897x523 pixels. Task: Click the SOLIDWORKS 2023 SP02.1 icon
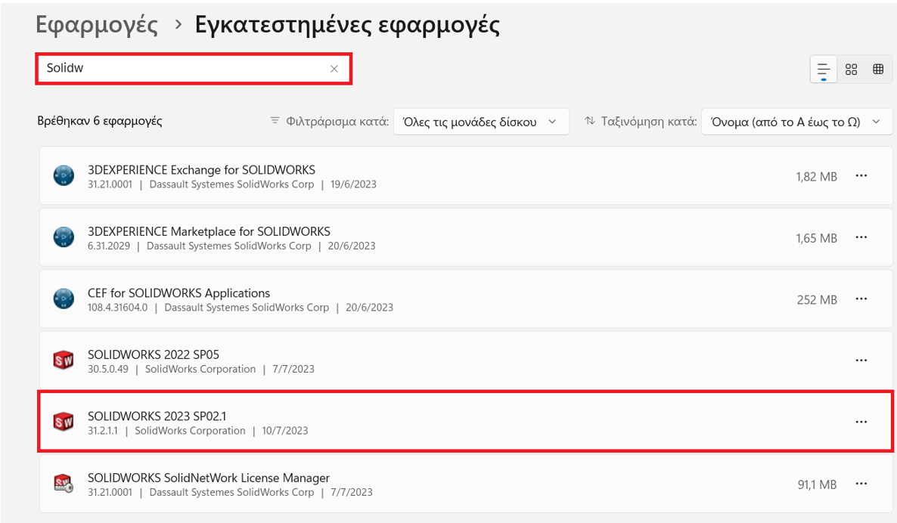(64, 422)
